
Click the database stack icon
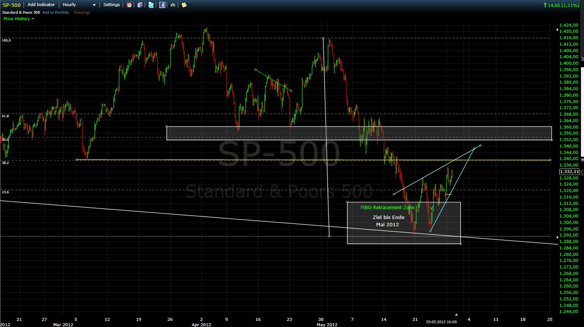[x=140, y=5]
